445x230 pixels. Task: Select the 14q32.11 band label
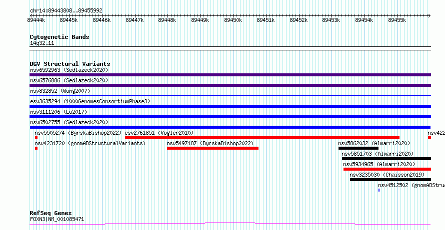click(x=42, y=43)
